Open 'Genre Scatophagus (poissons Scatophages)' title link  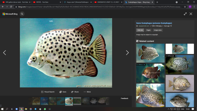click(x=154, y=23)
